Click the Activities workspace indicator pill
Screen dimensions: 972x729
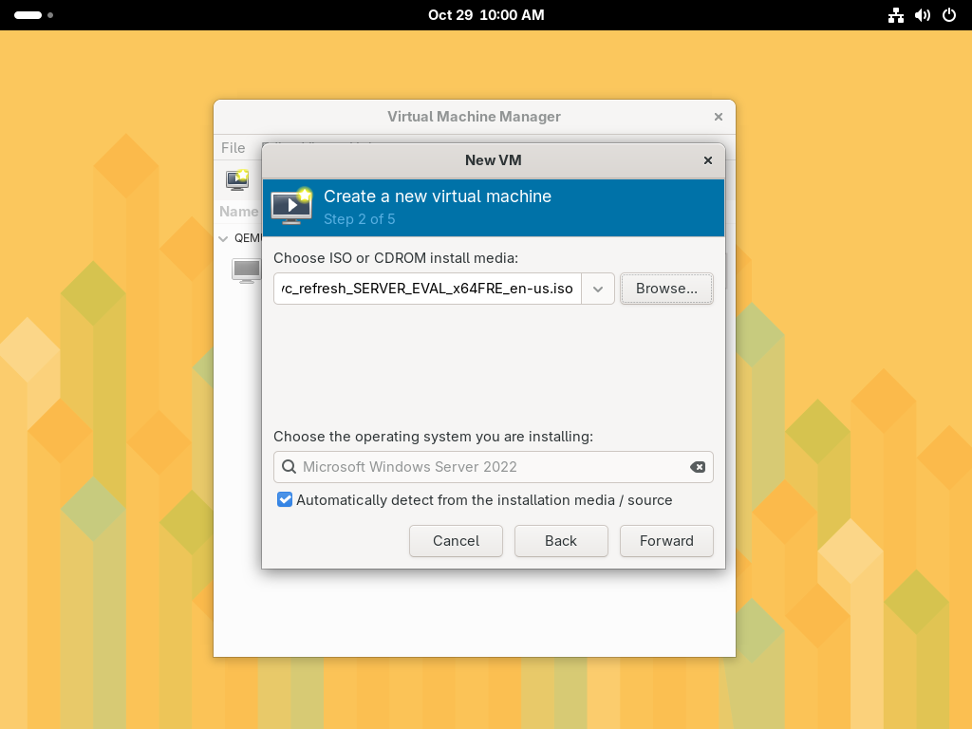28,15
